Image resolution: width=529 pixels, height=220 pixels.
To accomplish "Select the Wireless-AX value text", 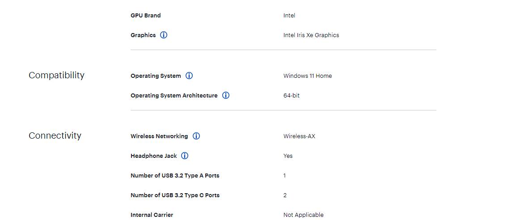I will [299, 136].
